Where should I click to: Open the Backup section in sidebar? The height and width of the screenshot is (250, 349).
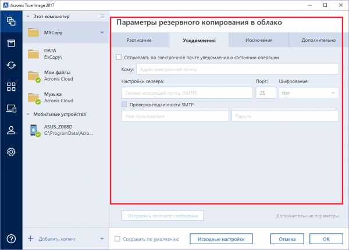tap(10, 22)
